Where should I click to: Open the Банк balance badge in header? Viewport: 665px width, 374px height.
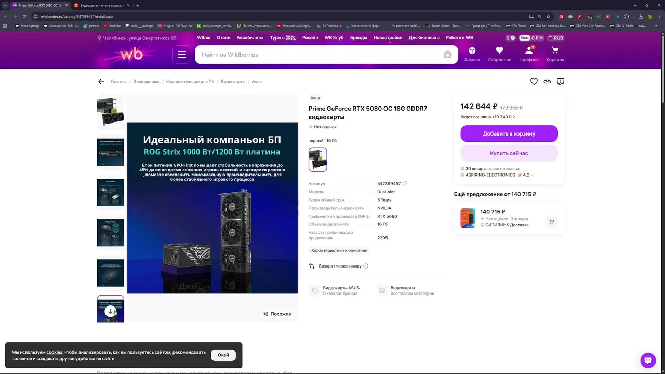tap(531, 38)
